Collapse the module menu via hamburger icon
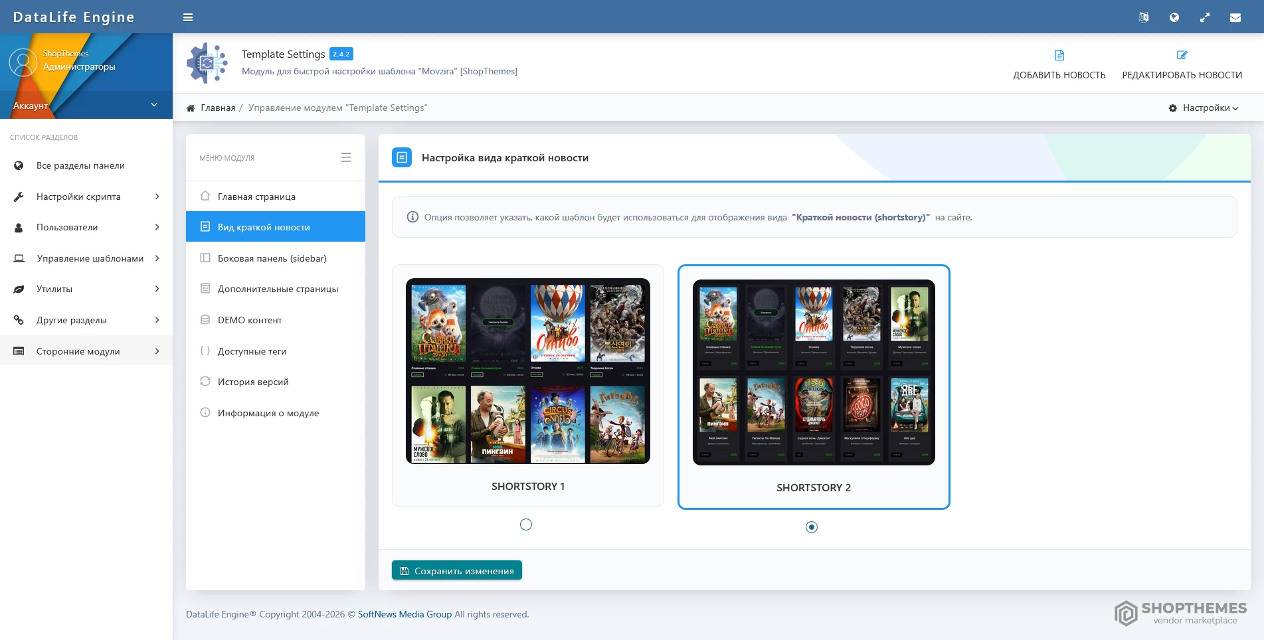The image size is (1264, 640). pyautogui.click(x=345, y=157)
